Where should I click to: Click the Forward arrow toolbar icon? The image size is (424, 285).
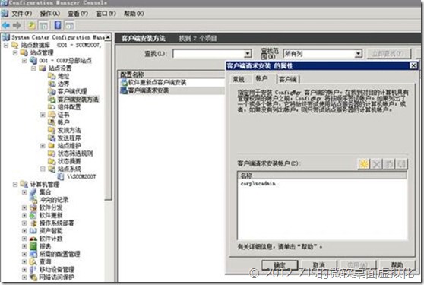point(17,25)
